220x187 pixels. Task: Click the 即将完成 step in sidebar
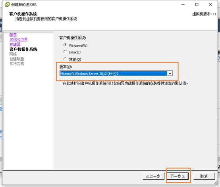pyautogui.click(x=17, y=64)
